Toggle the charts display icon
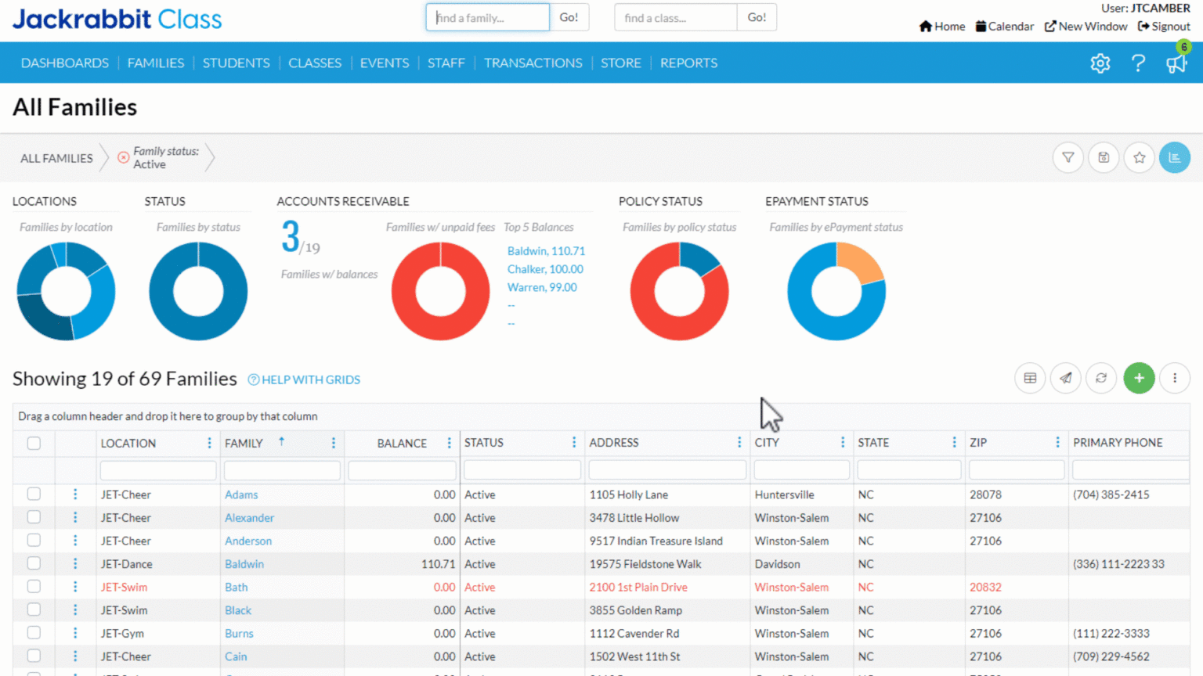The height and width of the screenshot is (676, 1203). click(1174, 158)
